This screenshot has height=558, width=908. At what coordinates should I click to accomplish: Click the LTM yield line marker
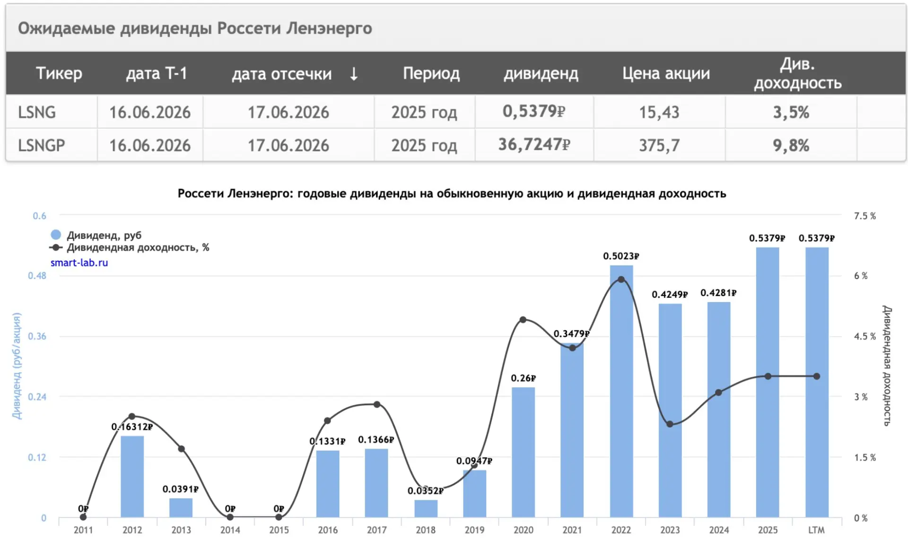(817, 376)
